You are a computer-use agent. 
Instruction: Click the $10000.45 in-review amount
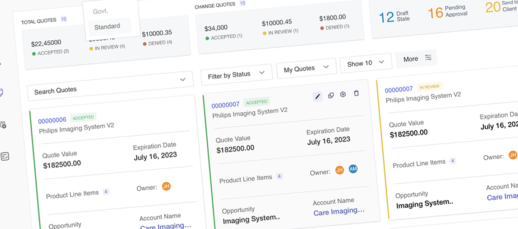[277, 23]
